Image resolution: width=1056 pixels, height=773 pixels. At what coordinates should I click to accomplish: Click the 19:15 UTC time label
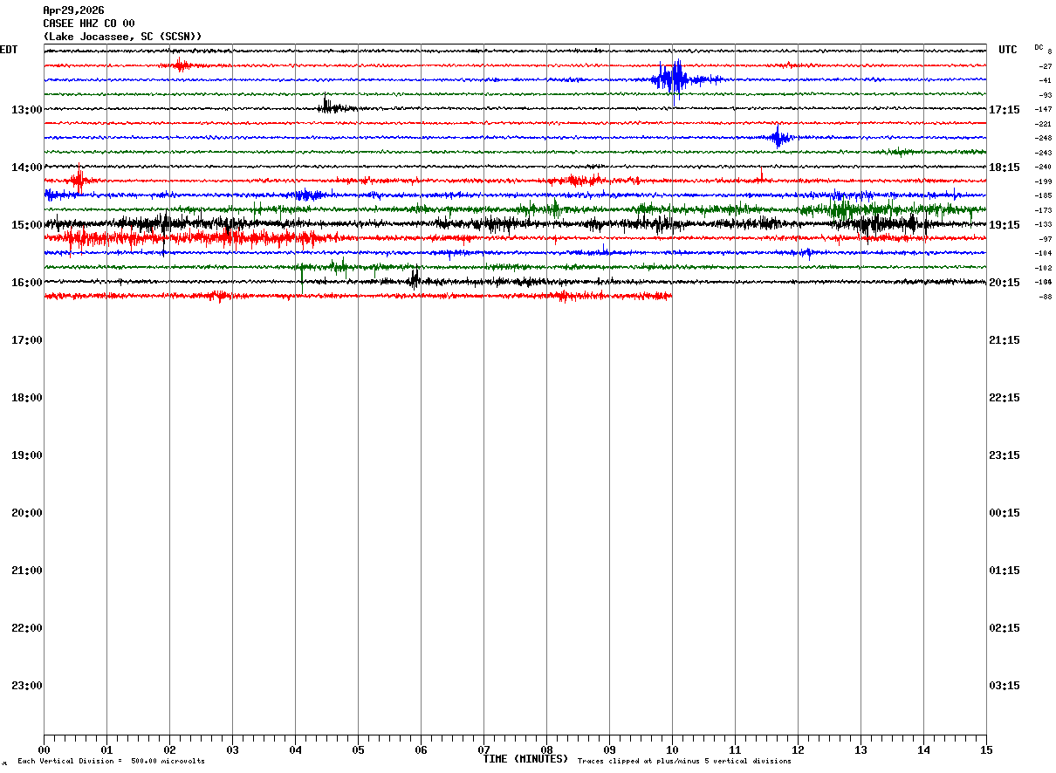click(1005, 225)
